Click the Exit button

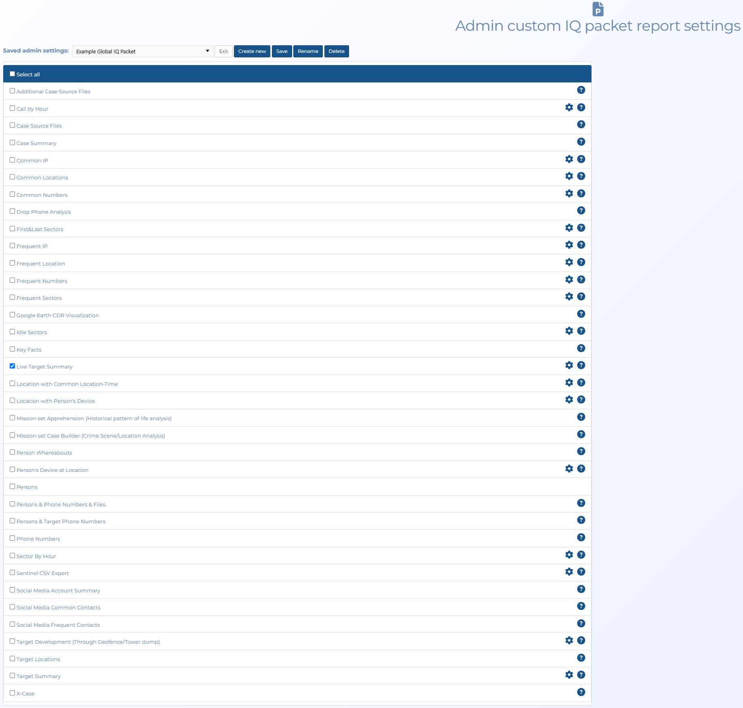point(223,51)
